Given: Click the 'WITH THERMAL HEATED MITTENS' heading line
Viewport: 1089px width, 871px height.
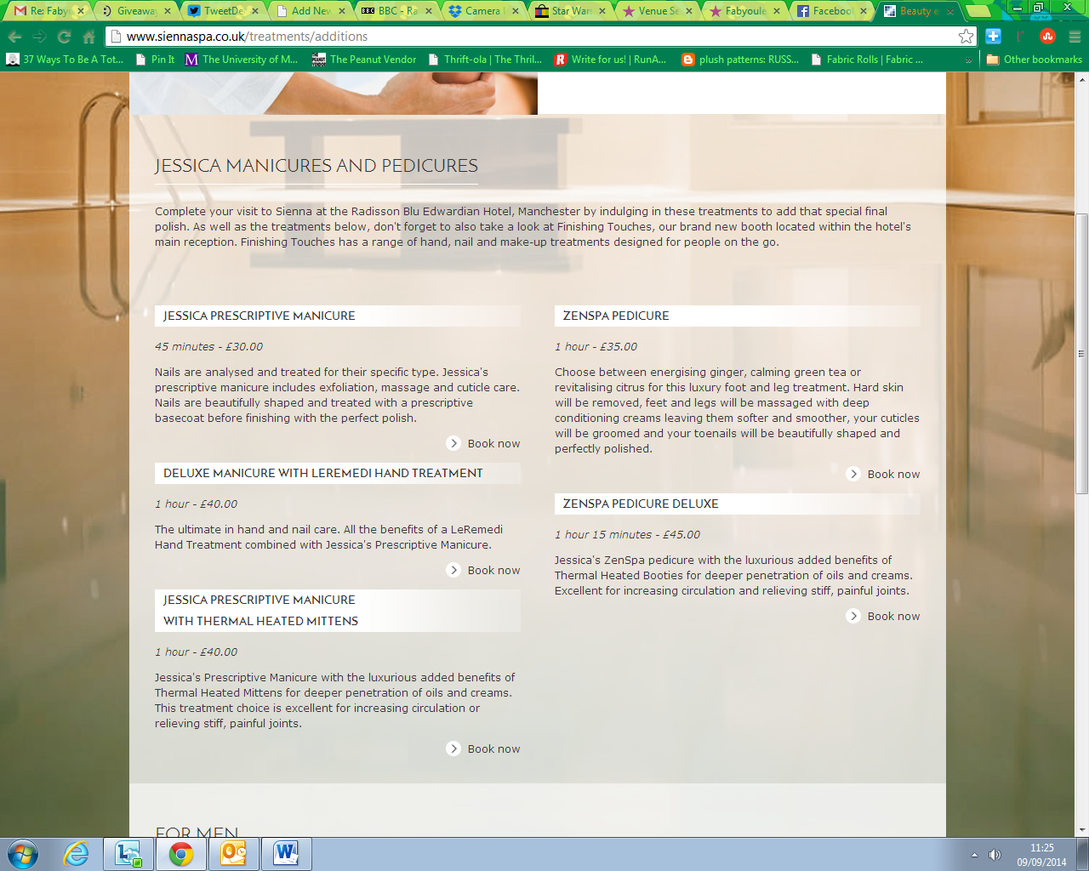Looking at the screenshot, I should tap(260, 621).
